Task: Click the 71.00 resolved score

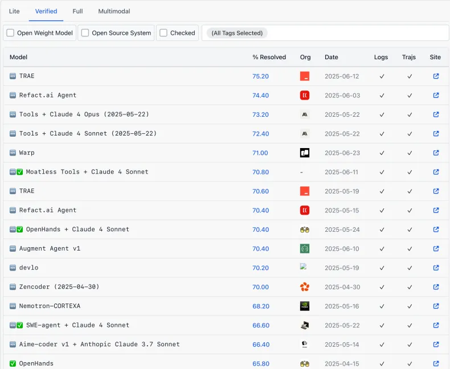Action: click(x=260, y=153)
